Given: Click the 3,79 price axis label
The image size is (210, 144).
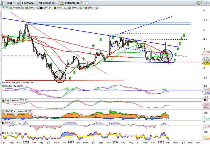Looking at the screenshot, I should click(x=206, y=52).
